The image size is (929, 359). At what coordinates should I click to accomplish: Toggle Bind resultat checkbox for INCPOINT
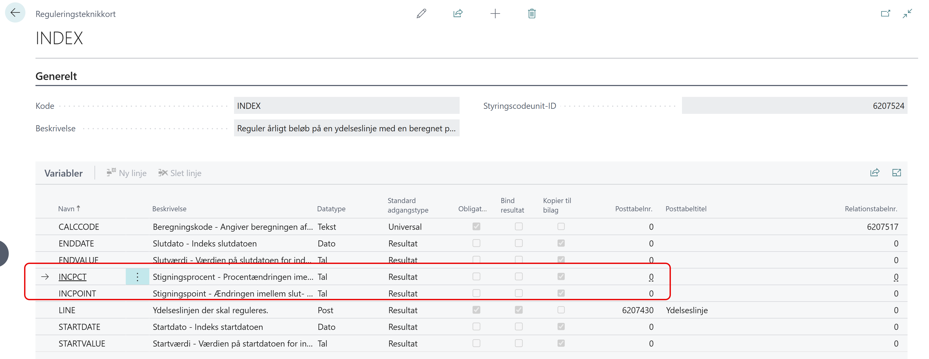pyautogui.click(x=519, y=293)
